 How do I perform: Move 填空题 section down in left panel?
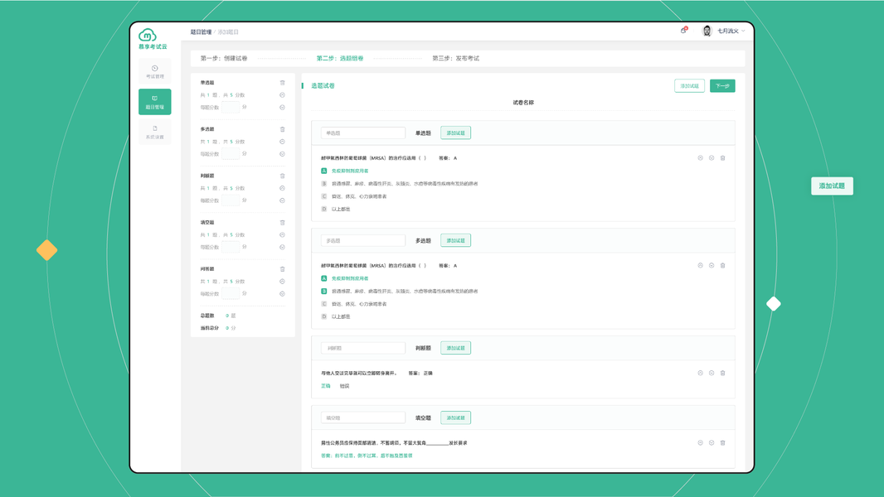pyautogui.click(x=283, y=248)
